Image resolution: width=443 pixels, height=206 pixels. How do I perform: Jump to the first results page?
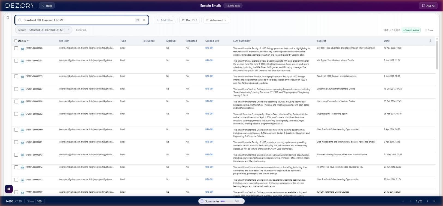pos(403,201)
